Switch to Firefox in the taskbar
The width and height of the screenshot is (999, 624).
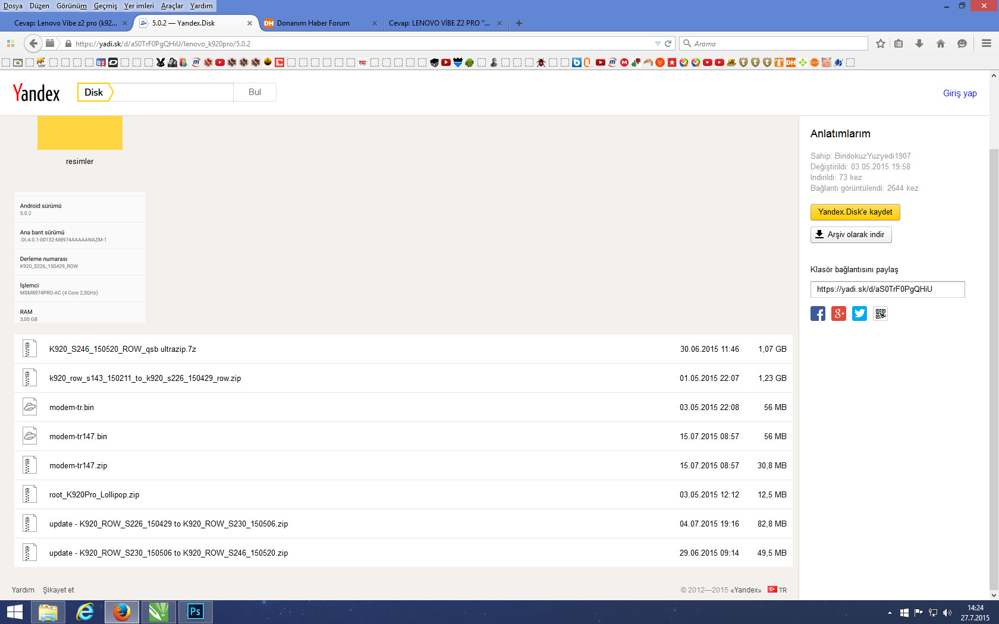[122, 612]
